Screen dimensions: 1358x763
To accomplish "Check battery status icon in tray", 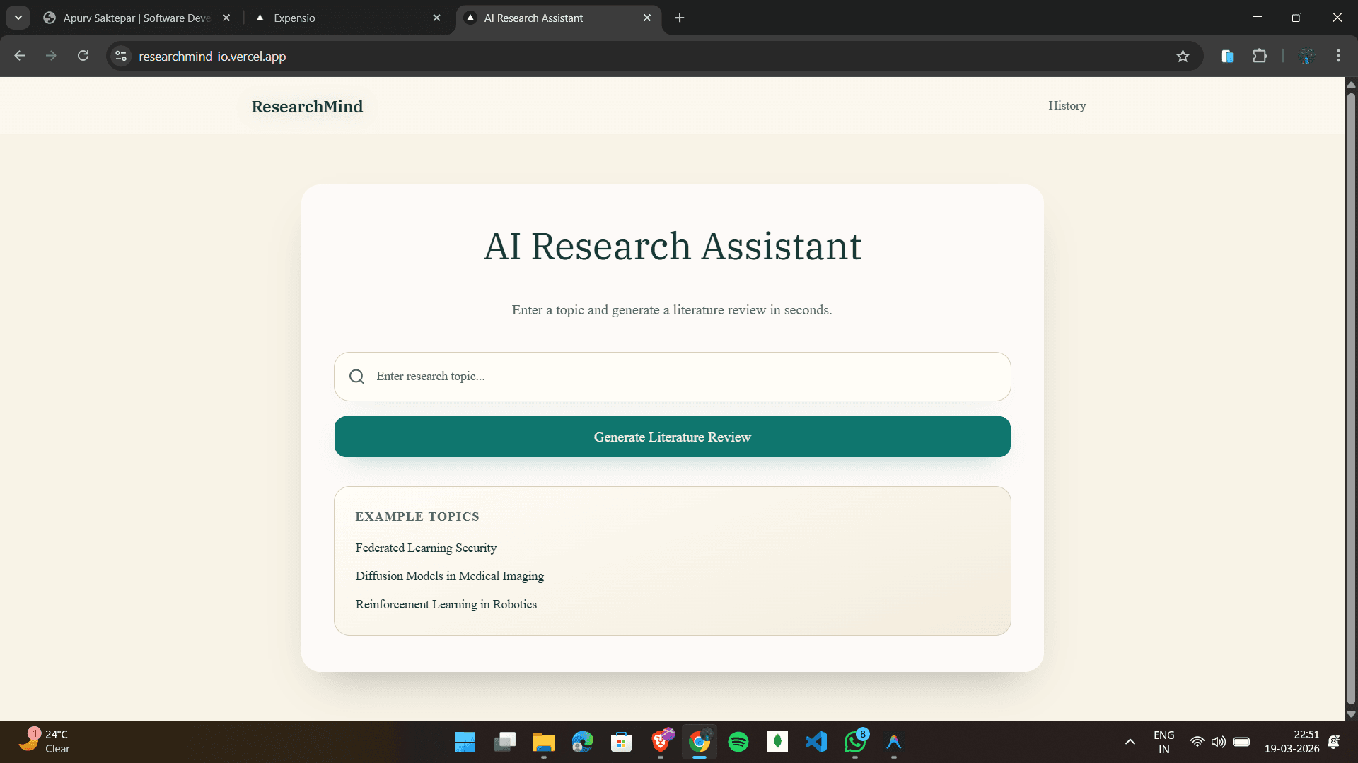I will [x=1241, y=742].
